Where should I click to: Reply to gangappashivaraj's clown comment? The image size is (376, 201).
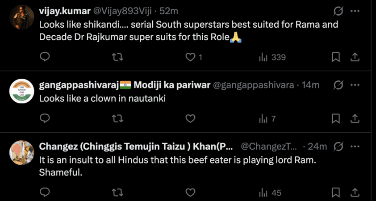(45, 118)
